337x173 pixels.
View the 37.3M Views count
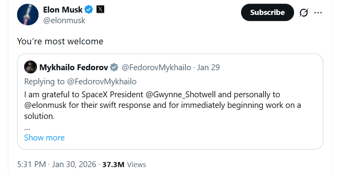pyautogui.click(x=124, y=164)
